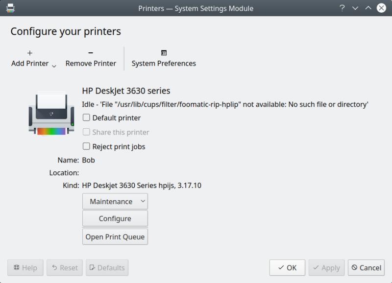
Task: Click the HP DeskJet printer image
Action: point(50,114)
